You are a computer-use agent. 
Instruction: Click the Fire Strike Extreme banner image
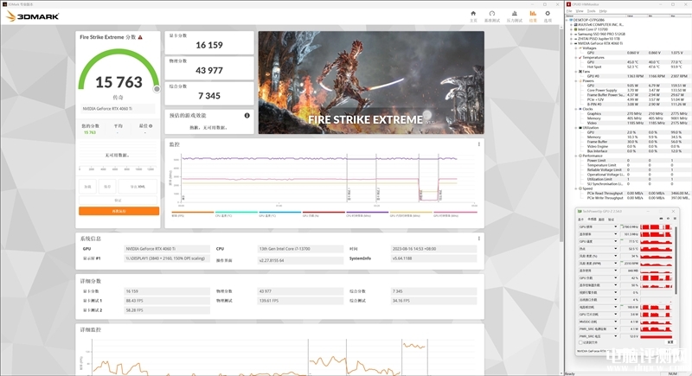[369, 82]
